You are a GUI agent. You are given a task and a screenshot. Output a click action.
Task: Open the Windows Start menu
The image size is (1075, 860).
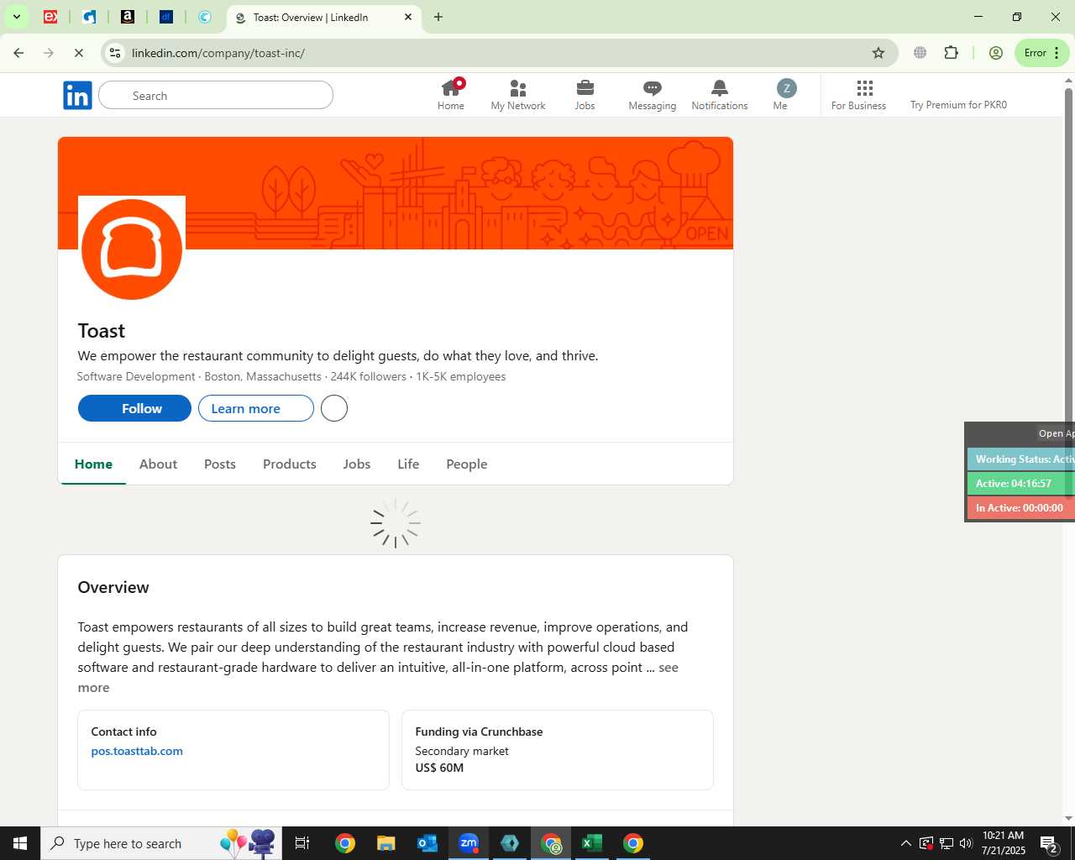pyautogui.click(x=20, y=843)
